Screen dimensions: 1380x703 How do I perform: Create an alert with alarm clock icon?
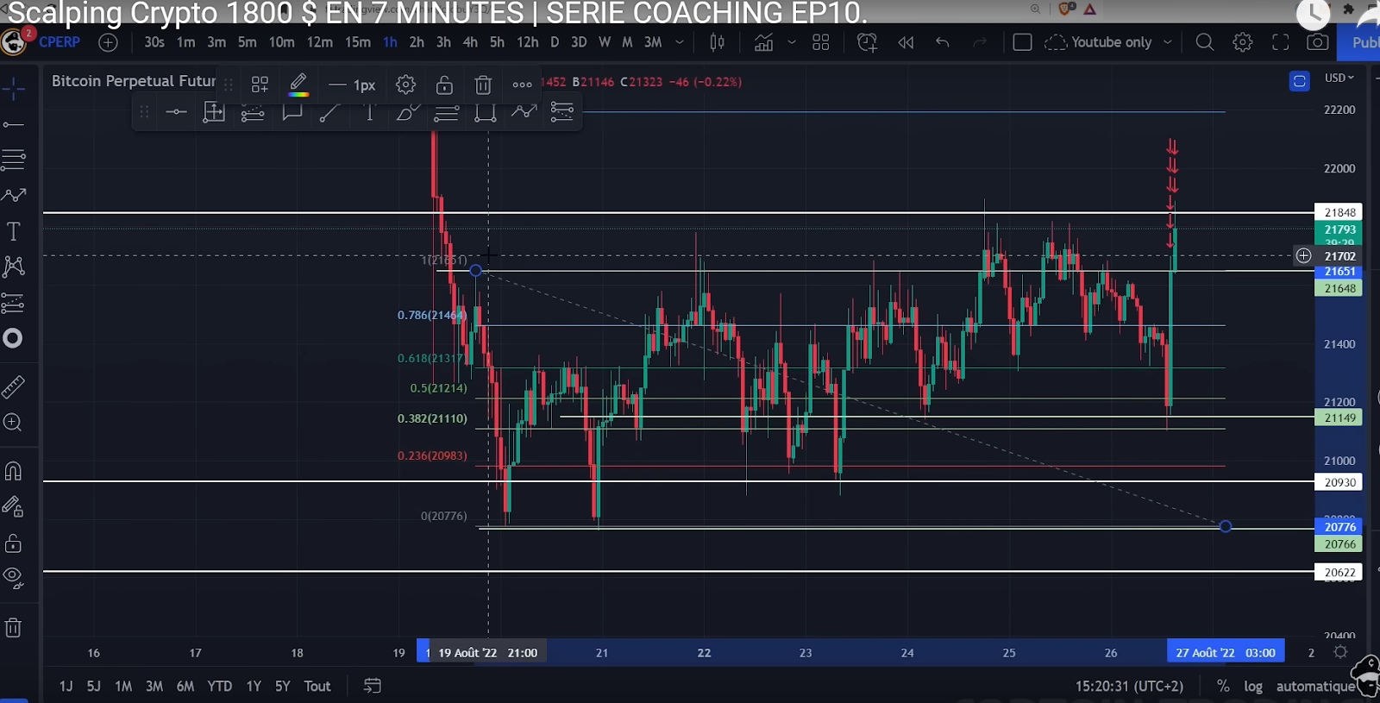click(x=867, y=42)
